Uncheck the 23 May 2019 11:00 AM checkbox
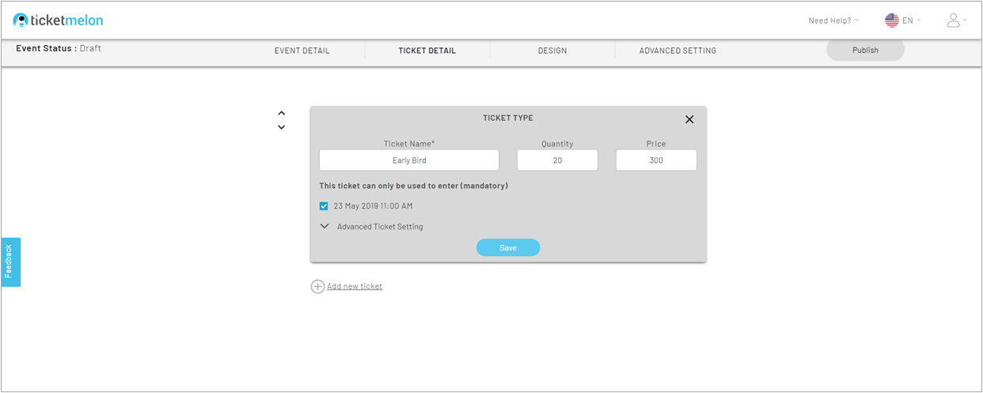983x393 pixels. [324, 206]
